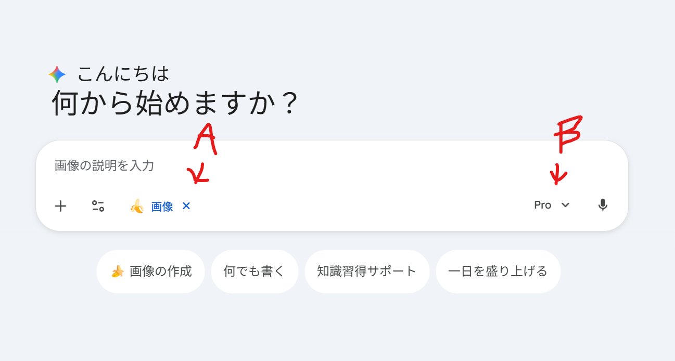675x361 pixels.
Task: Click the 何から始めますか？ heading
Action: (175, 104)
